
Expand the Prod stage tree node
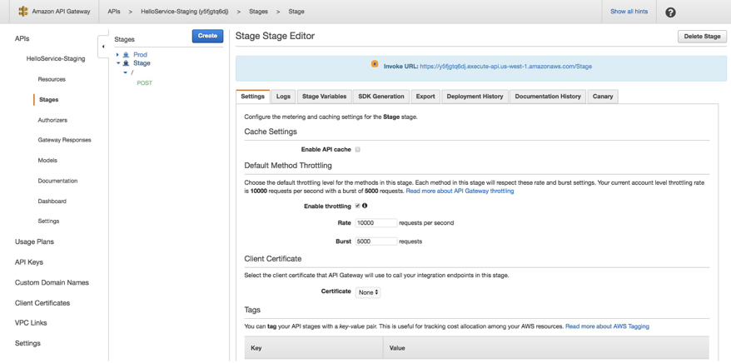[x=118, y=55]
